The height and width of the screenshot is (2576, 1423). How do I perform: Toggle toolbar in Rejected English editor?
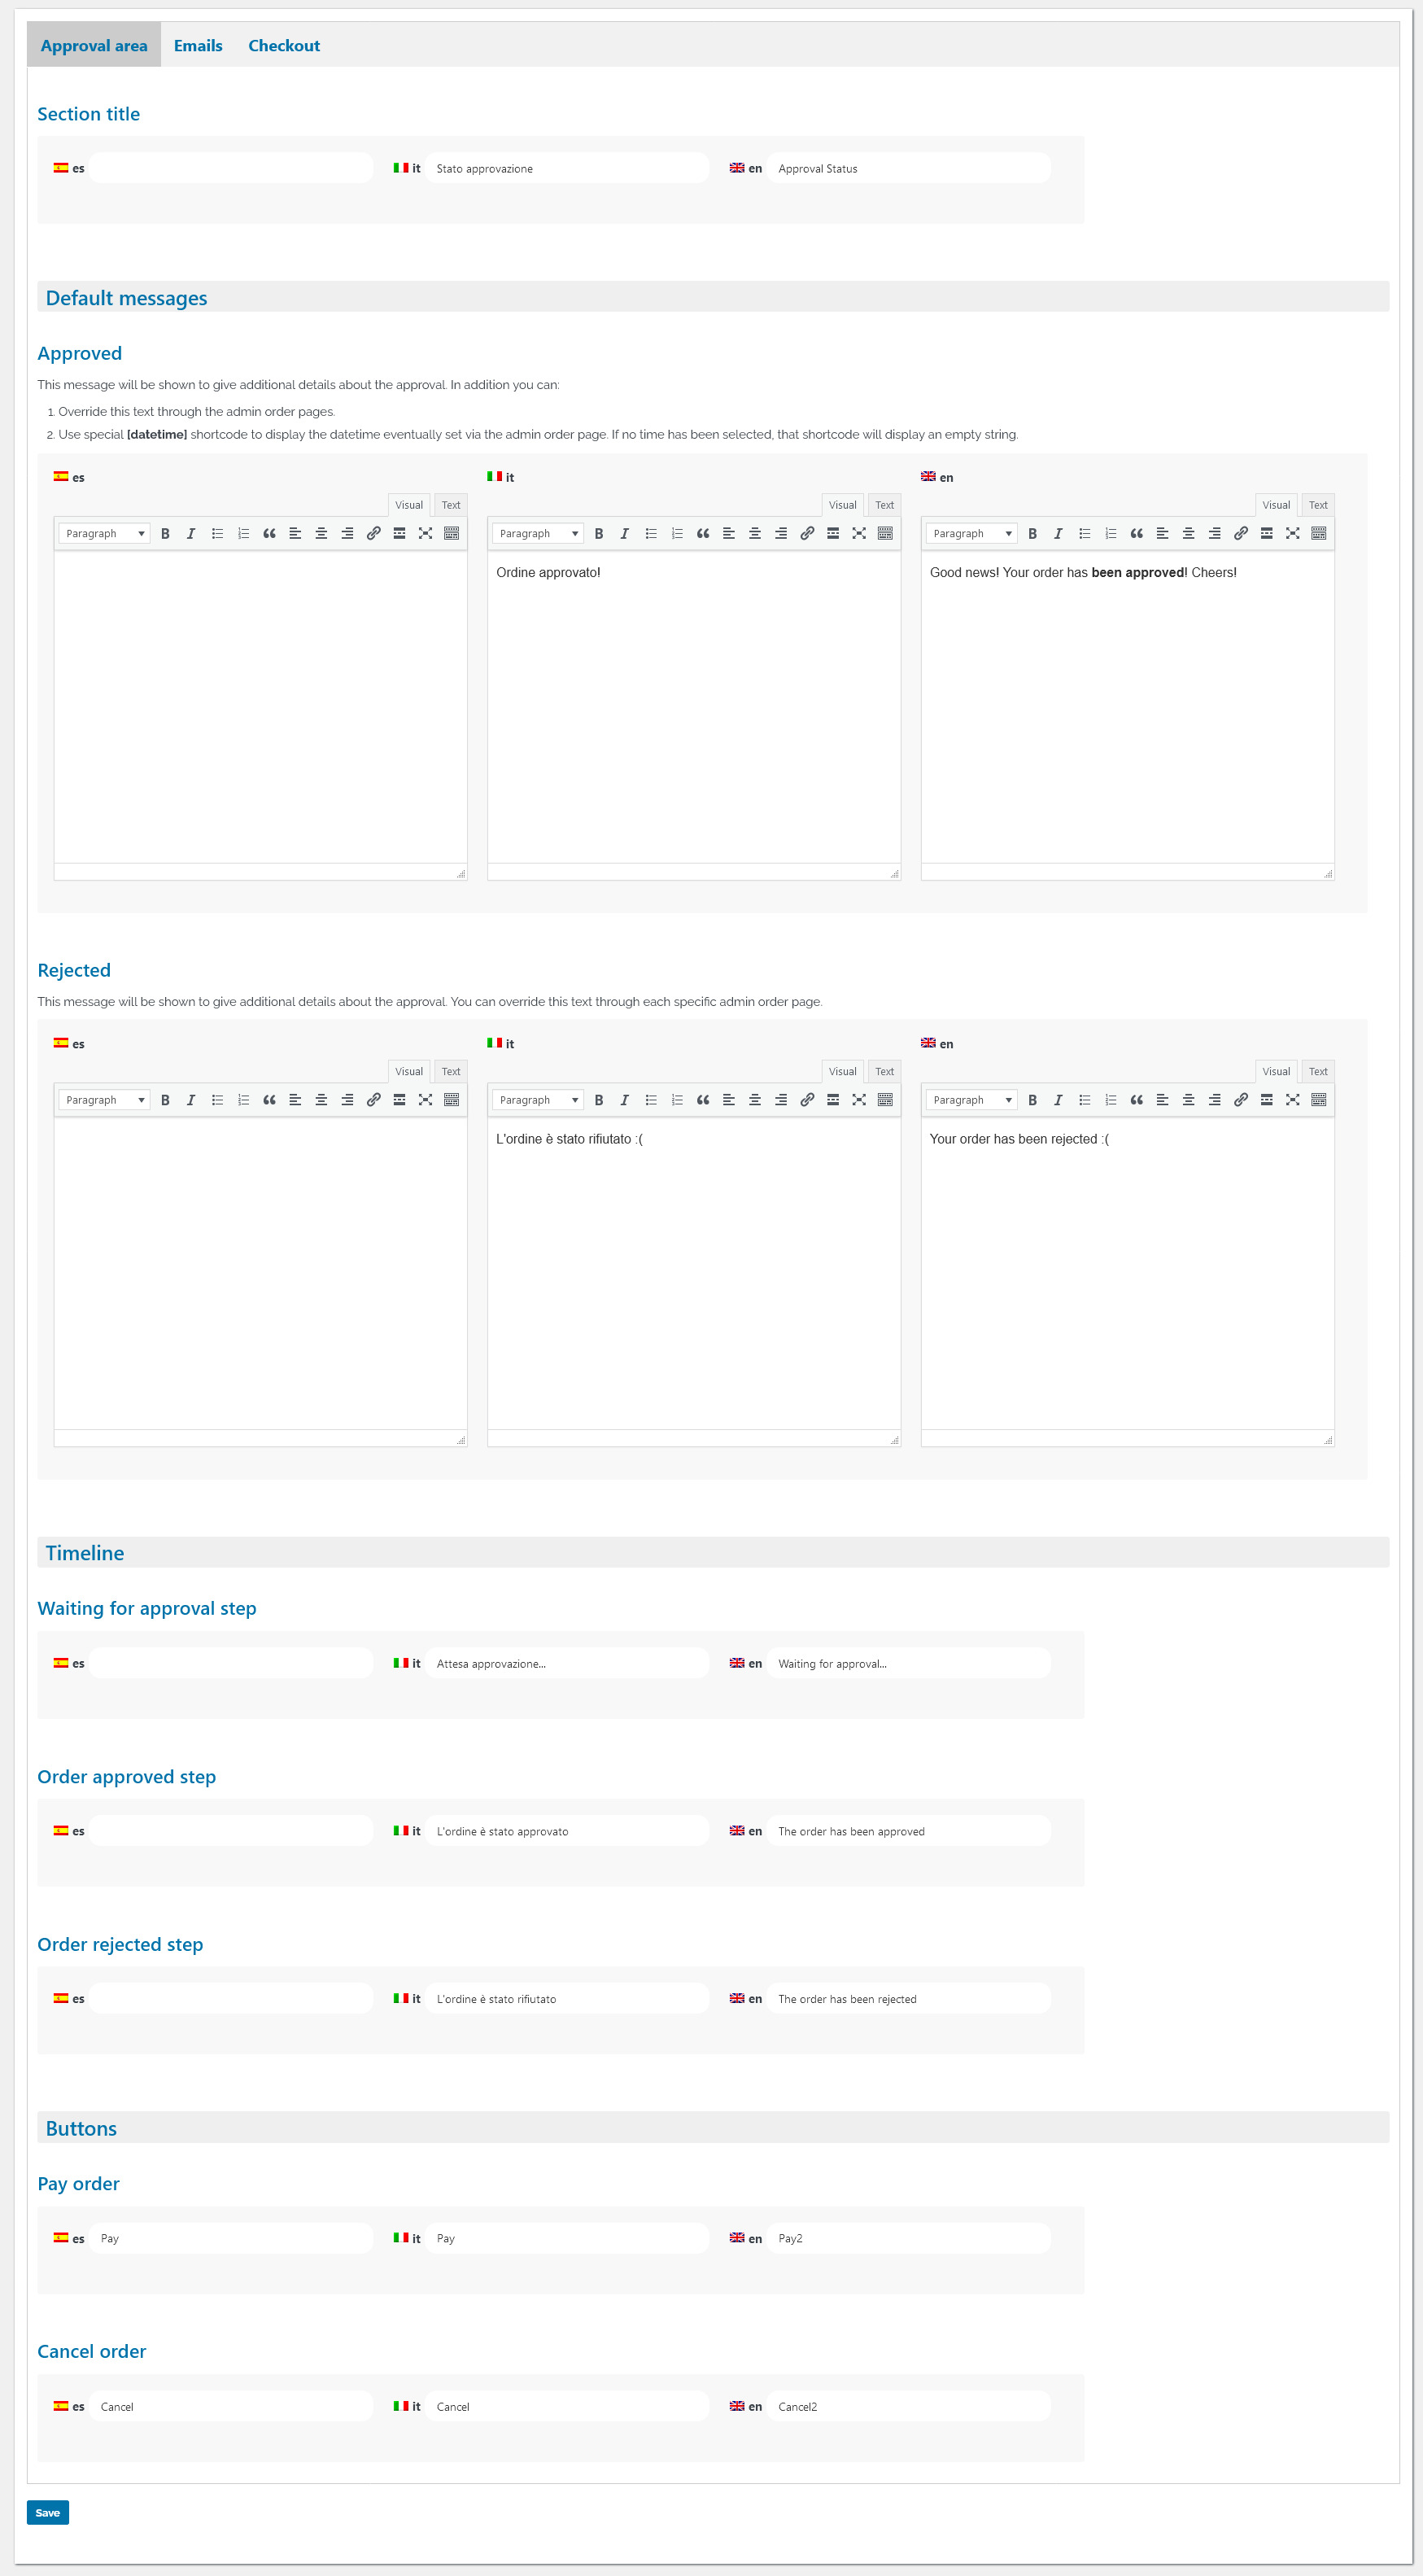(1318, 1100)
